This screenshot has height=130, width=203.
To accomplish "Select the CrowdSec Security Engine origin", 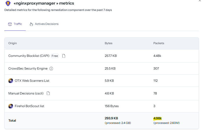I will 28,69.
